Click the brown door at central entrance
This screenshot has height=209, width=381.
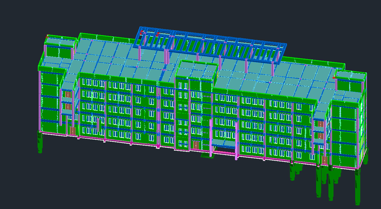point(196,145)
